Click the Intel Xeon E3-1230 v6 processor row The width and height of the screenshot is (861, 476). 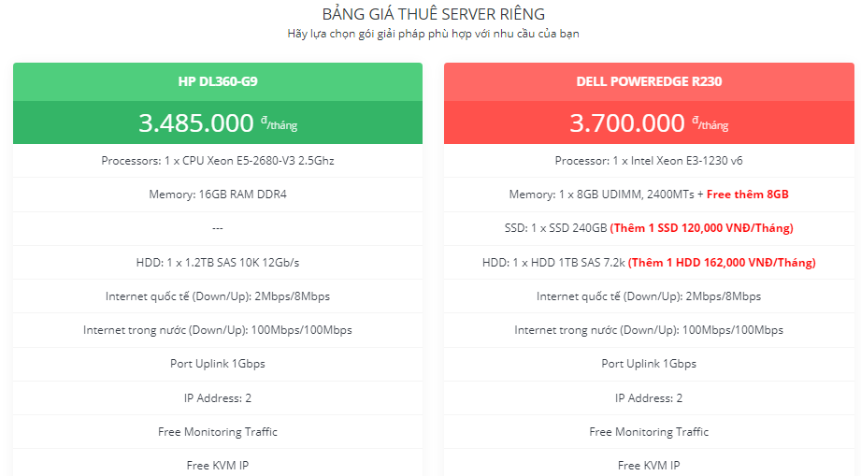(x=649, y=161)
